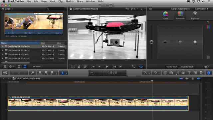Sort clips by Name column header
Image resolution: width=213 pixels, height=120 pixels.
click(x=20, y=43)
